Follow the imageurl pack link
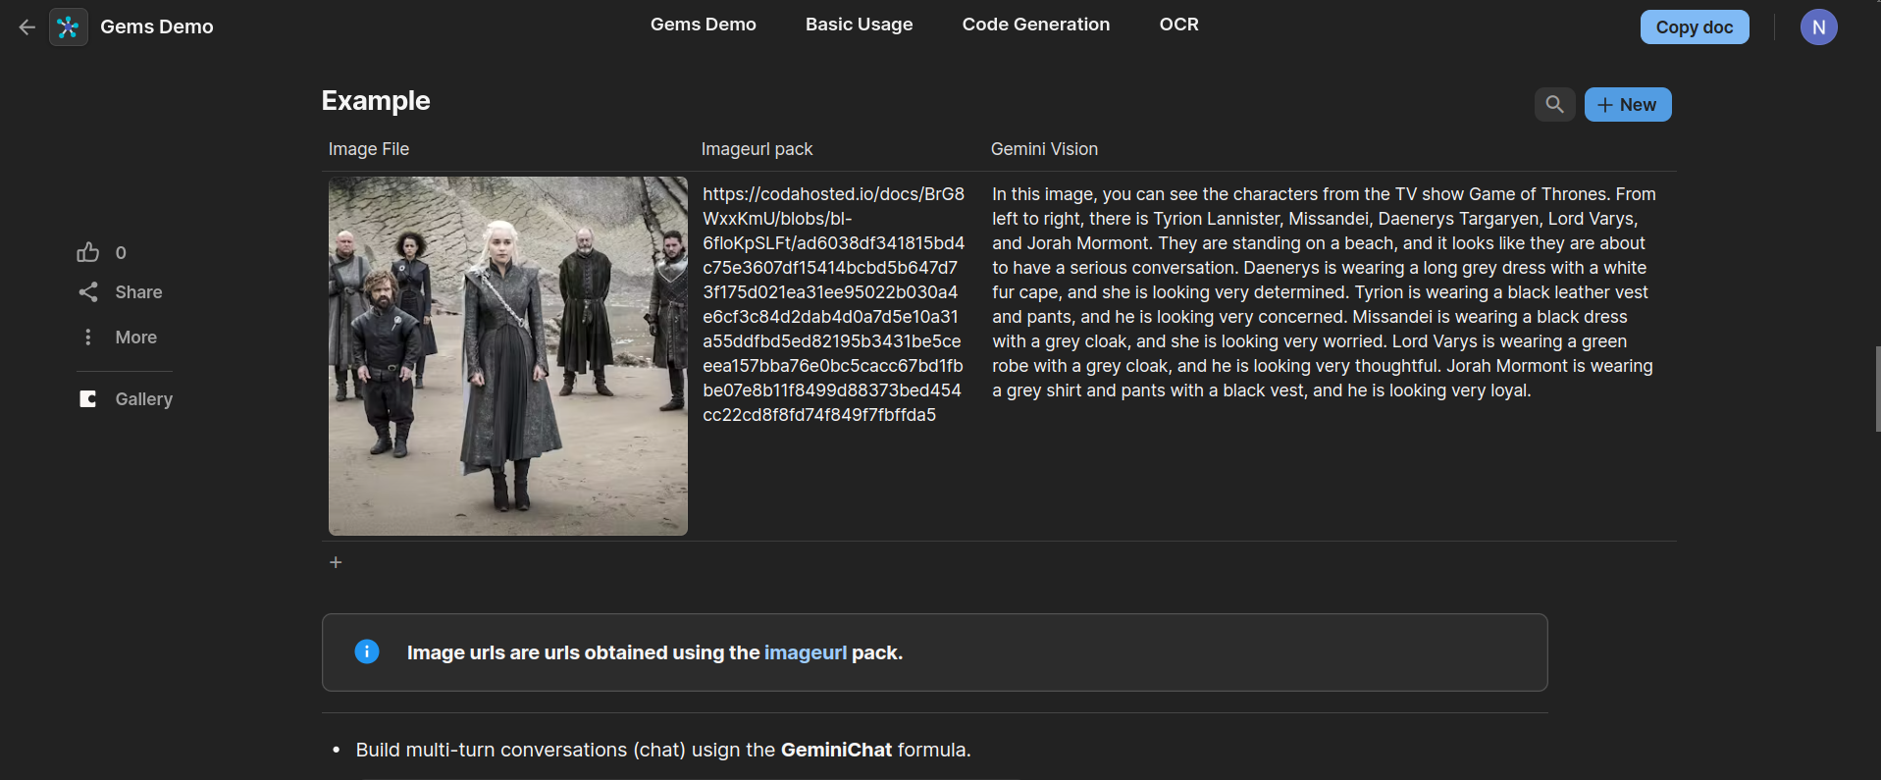The width and height of the screenshot is (1881, 780). tap(805, 652)
